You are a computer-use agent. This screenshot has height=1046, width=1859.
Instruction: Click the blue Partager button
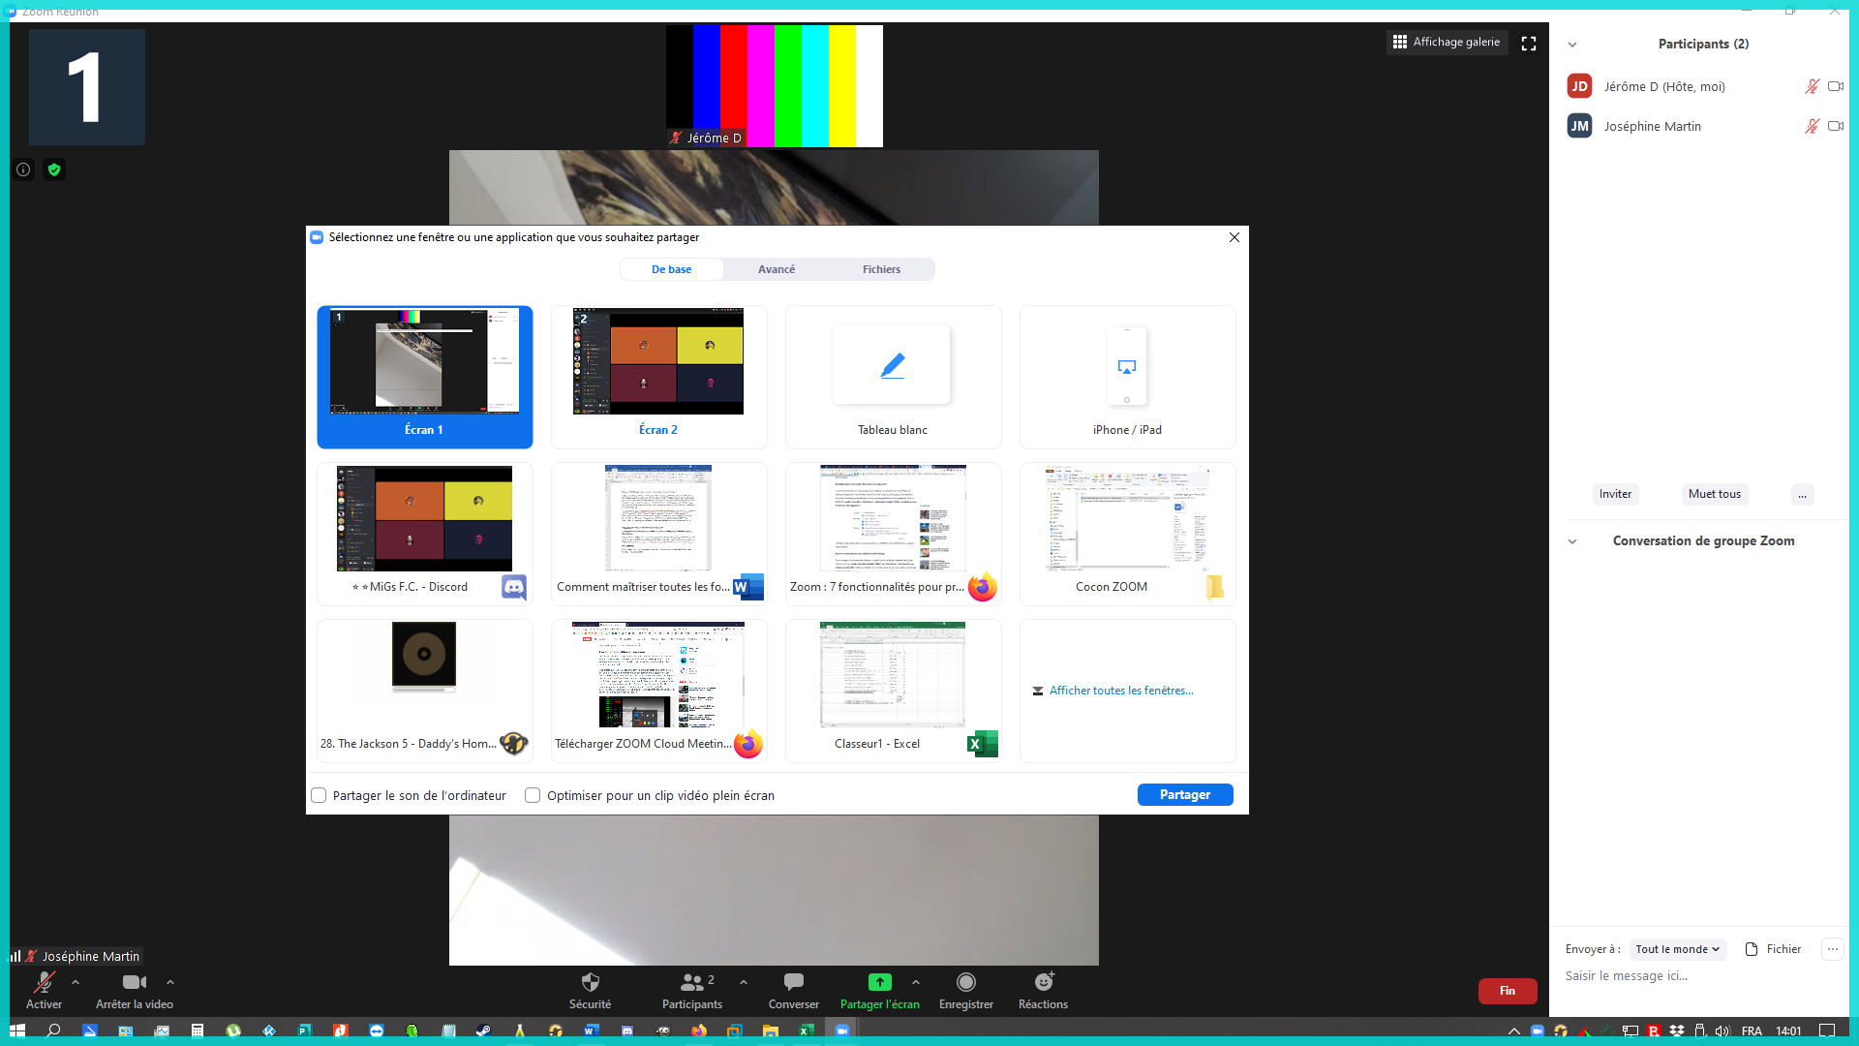tap(1184, 794)
